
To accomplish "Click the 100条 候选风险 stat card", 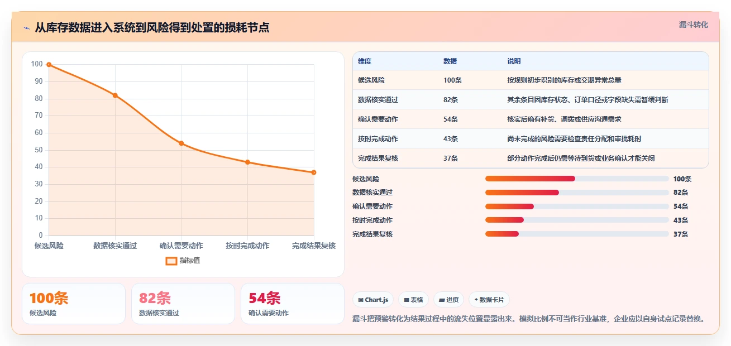I will (x=74, y=304).
